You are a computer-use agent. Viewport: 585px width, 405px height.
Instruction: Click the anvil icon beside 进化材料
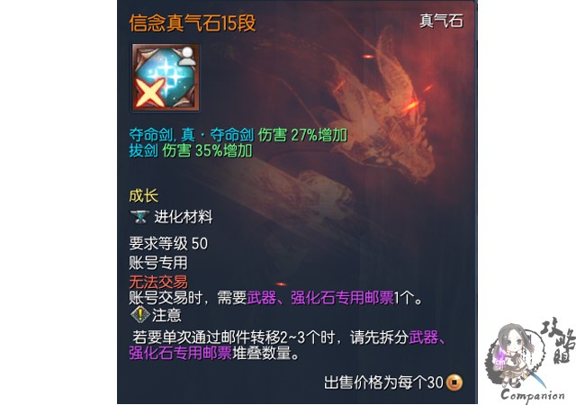coord(139,216)
